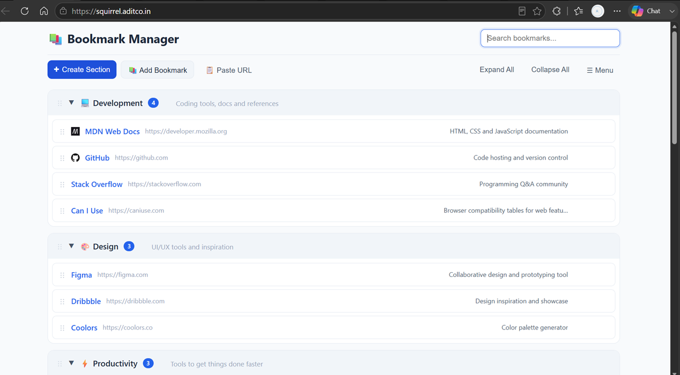Click the Design section palette icon
680x375 pixels.
pyautogui.click(x=85, y=246)
